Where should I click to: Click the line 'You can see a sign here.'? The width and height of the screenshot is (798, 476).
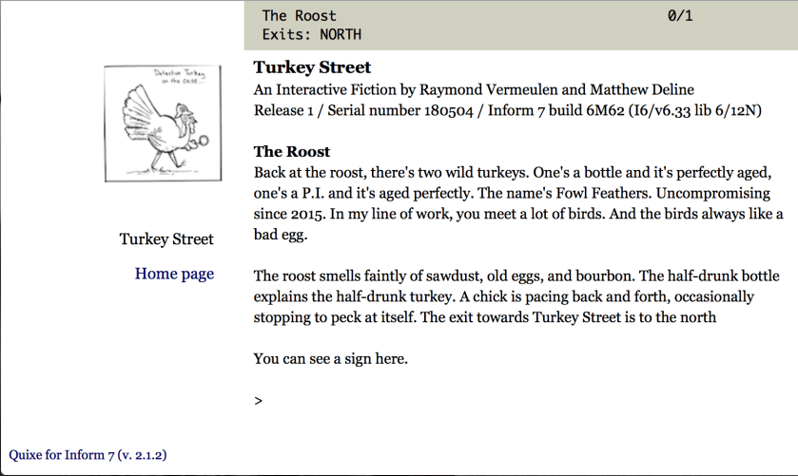point(330,358)
